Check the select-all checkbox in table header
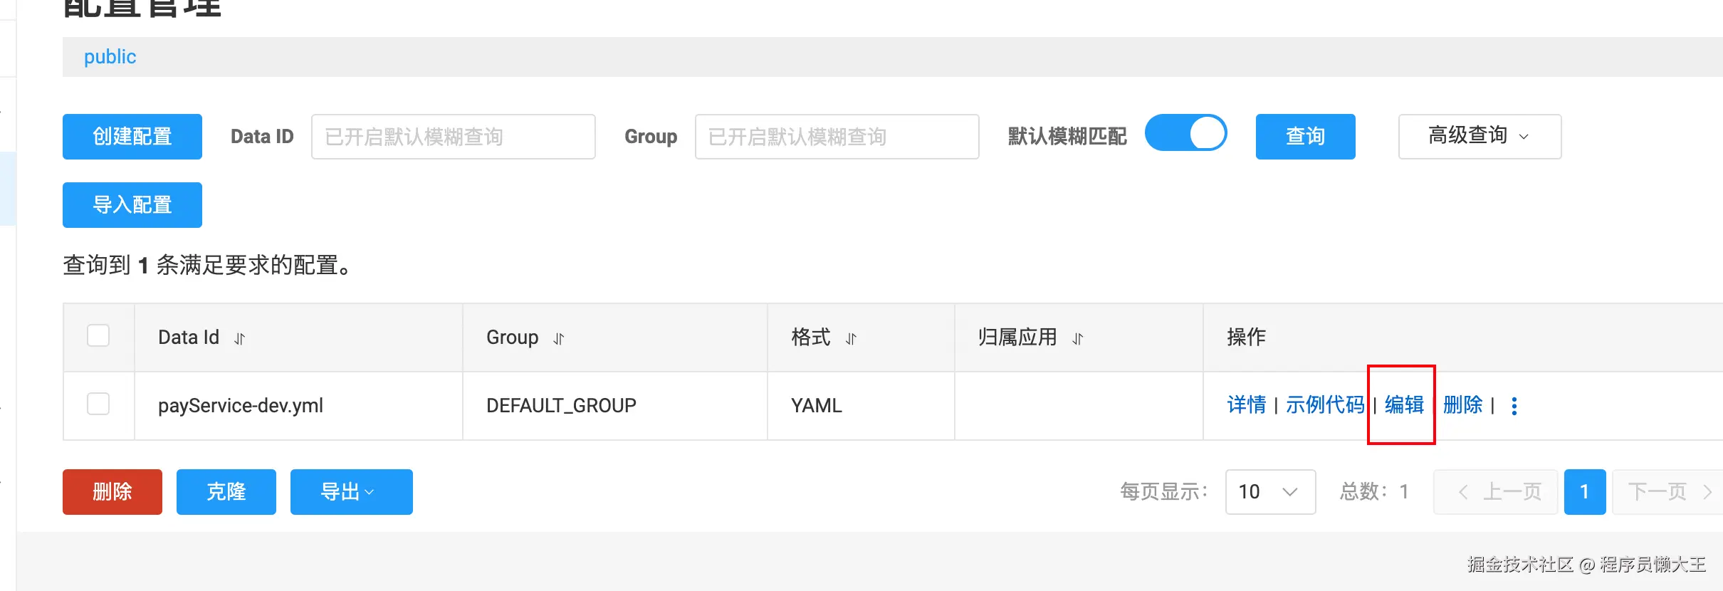This screenshot has width=1723, height=591. pyautogui.click(x=98, y=335)
